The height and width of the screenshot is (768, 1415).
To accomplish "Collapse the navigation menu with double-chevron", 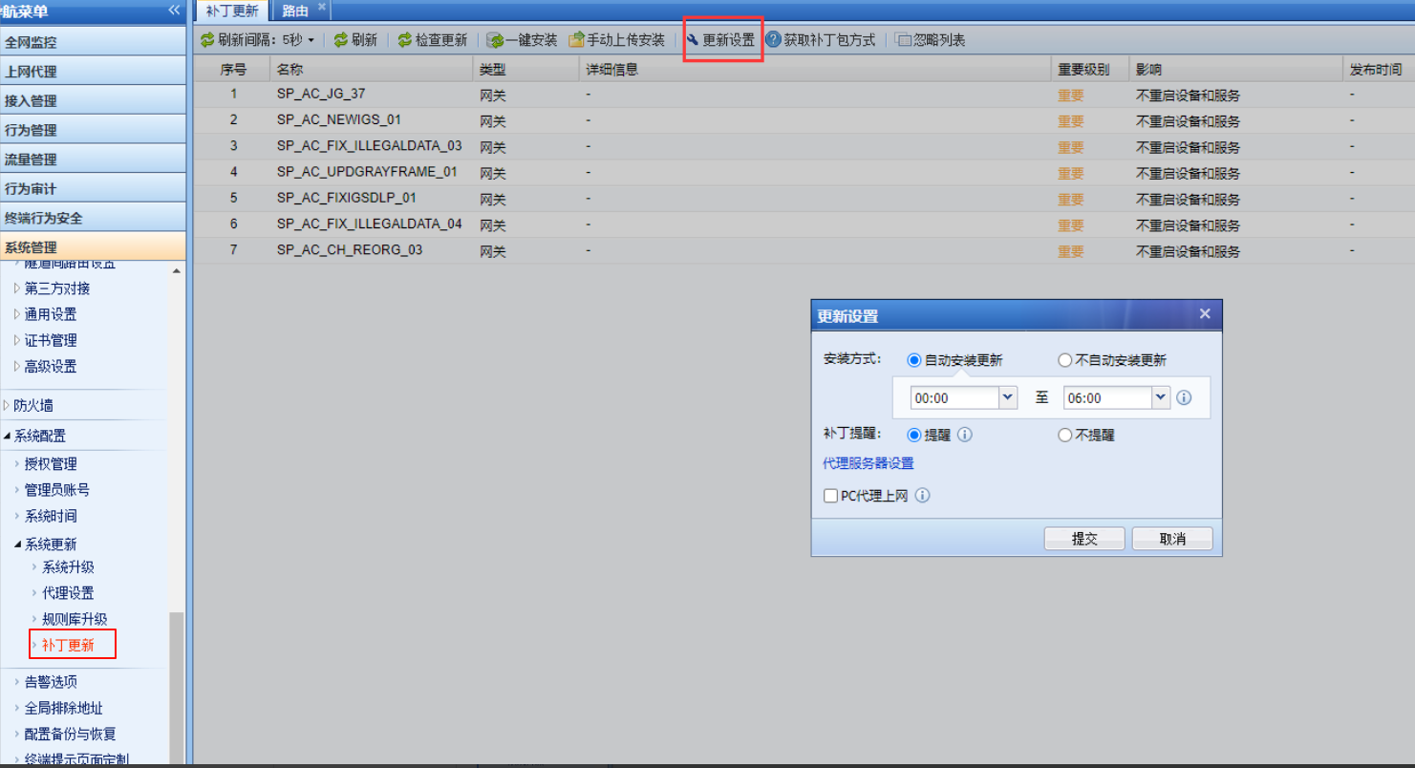I will 174,11.
